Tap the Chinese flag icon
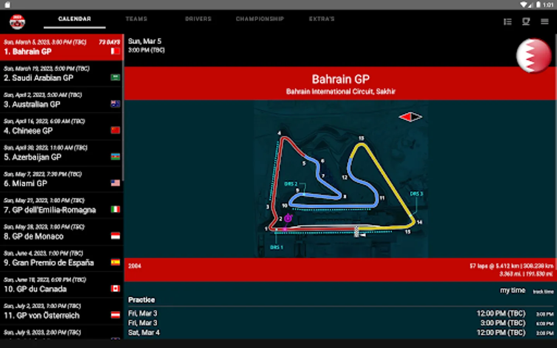557x348 pixels. (x=115, y=130)
